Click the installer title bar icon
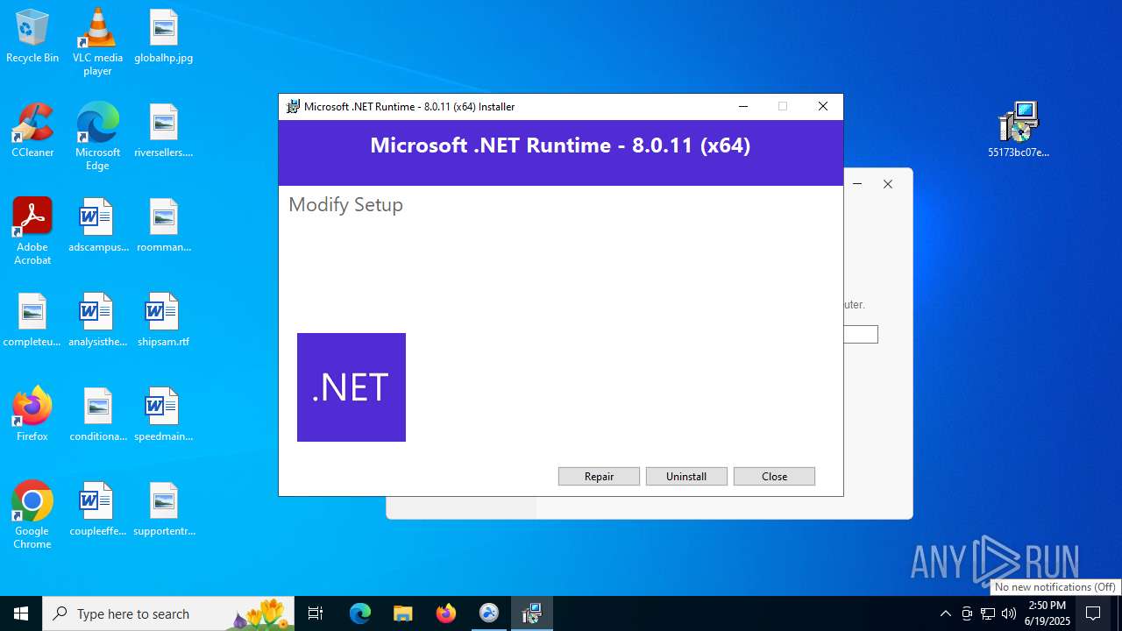Image resolution: width=1122 pixels, height=631 pixels. coord(294,107)
